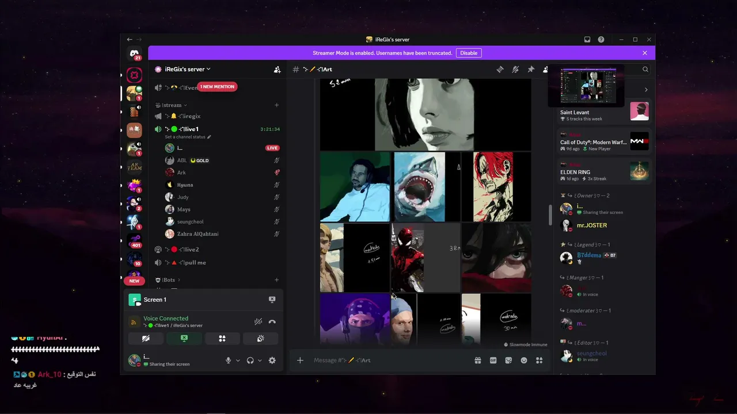Open the soundboard button in voice panel
Screen dimensions: 737x414
pyautogui.click(x=261, y=339)
